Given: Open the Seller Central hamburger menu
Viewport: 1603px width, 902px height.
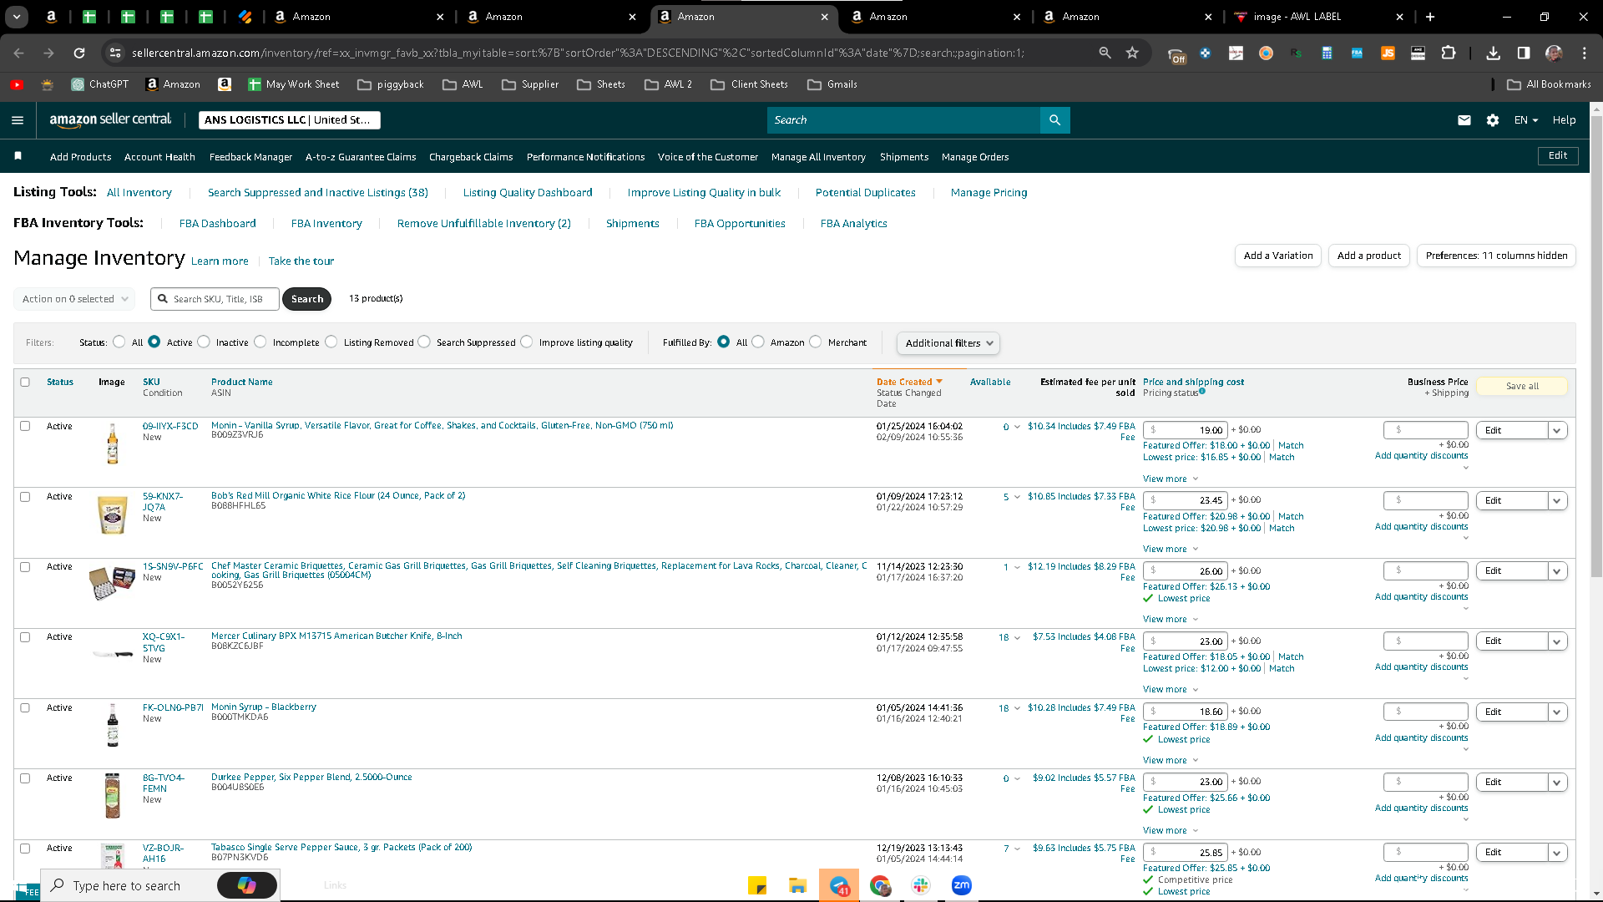Looking at the screenshot, I should point(18,120).
